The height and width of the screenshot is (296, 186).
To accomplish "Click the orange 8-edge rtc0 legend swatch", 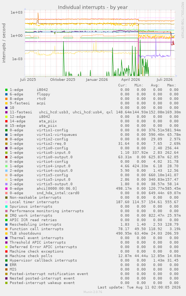I will (x=6, y=99).
